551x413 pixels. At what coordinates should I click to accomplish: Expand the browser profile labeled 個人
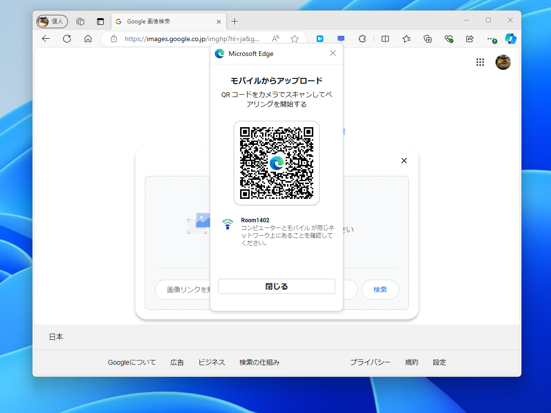[x=51, y=21]
